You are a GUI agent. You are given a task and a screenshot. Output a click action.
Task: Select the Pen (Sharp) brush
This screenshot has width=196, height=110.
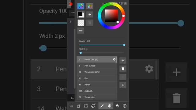click(97, 66)
